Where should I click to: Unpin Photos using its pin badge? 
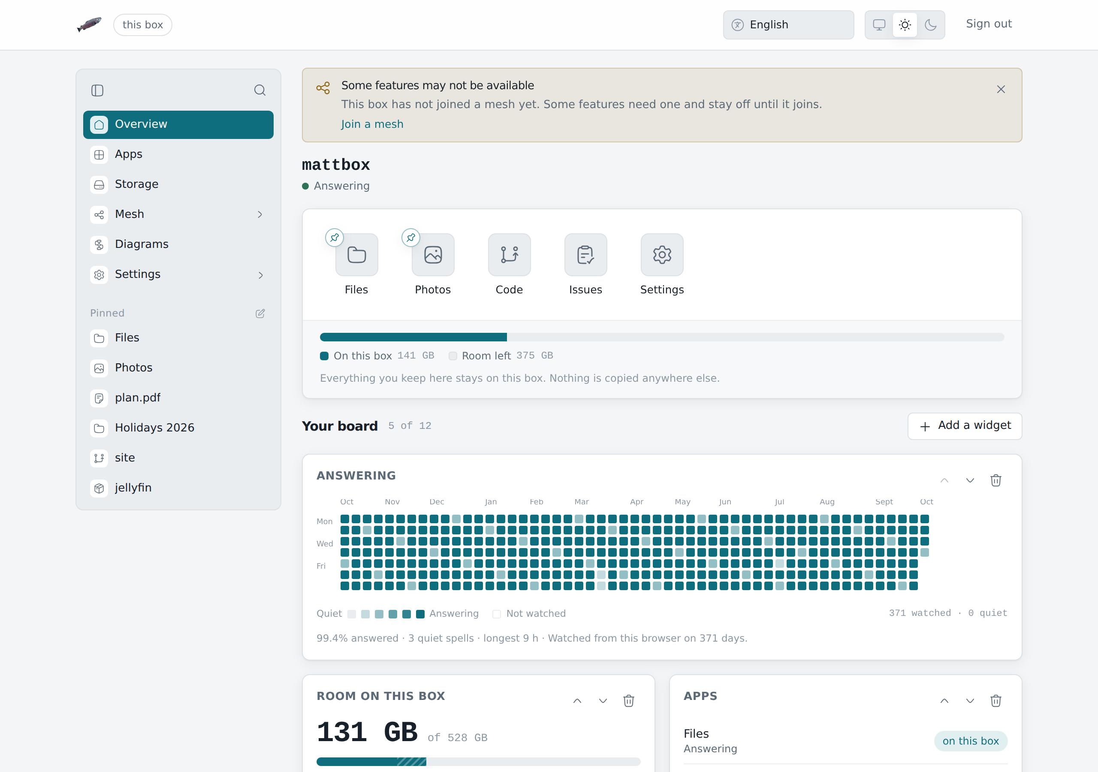[411, 238]
